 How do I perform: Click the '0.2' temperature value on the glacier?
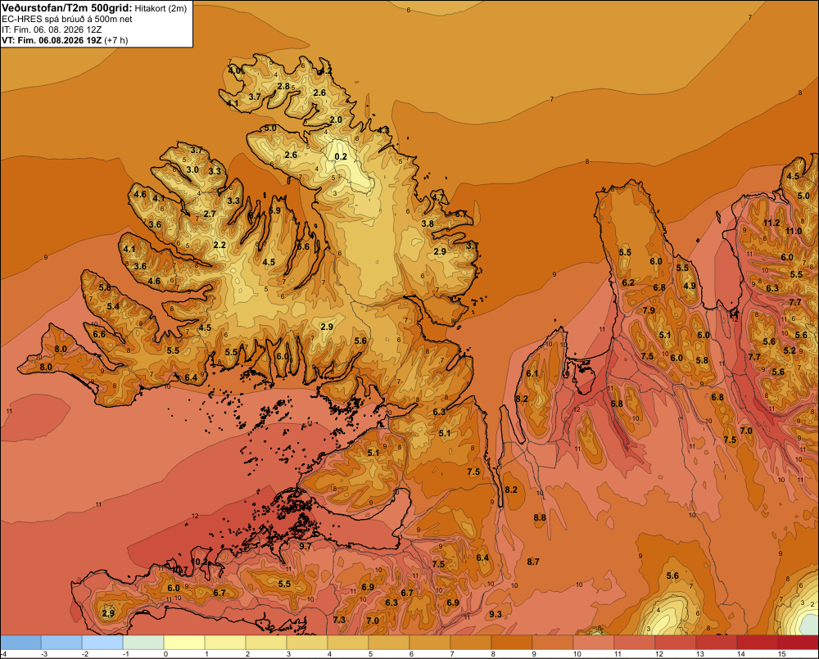pos(341,156)
